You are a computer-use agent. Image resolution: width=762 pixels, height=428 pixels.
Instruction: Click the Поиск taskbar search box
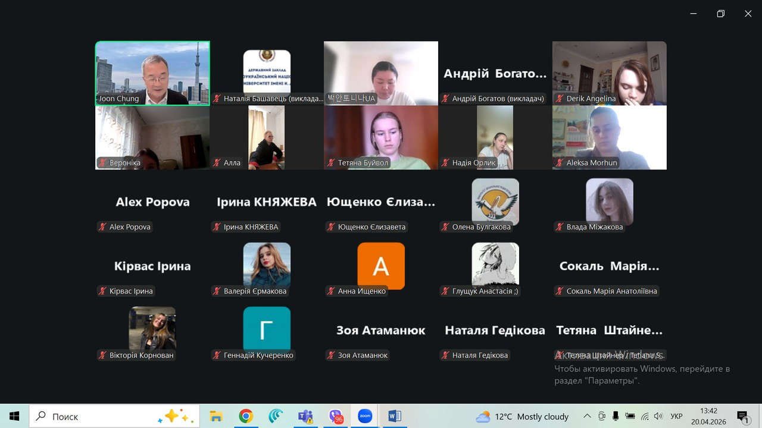click(114, 416)
